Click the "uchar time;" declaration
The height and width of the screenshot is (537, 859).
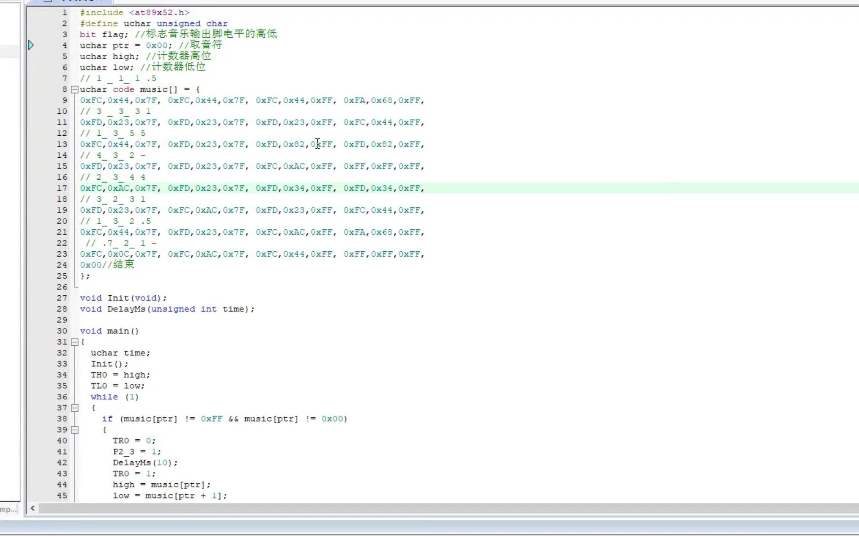point(120,353)
